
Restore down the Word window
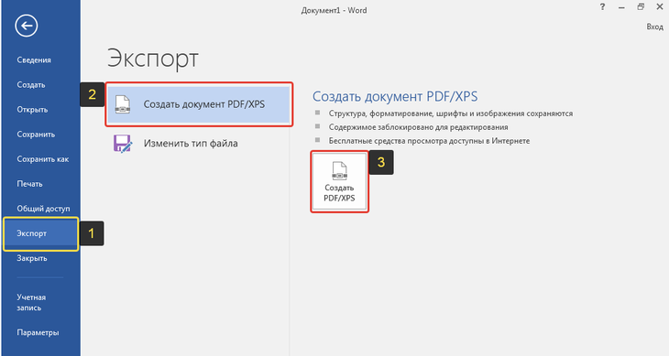tap(641, 7)
